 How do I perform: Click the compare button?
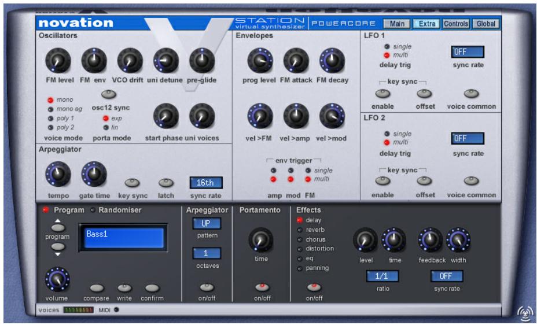pos(97,288)
